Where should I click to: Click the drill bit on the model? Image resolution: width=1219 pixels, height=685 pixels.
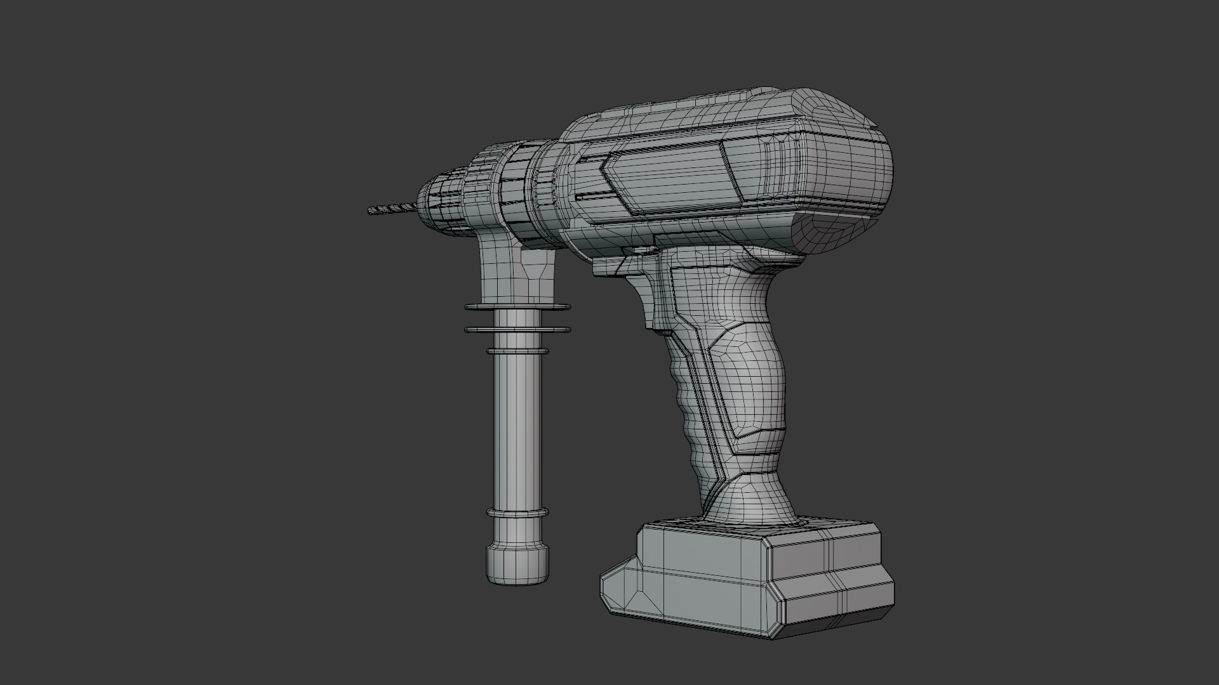tap(391, 208)
